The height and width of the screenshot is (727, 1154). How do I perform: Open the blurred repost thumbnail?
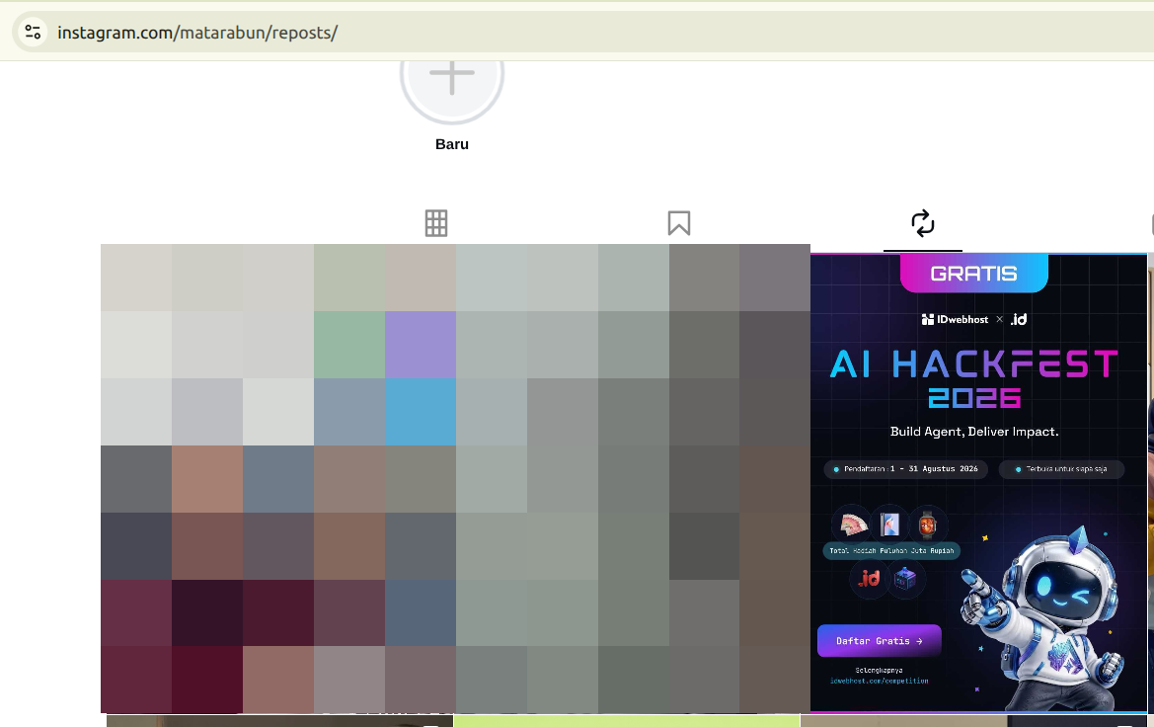(455, 478)
